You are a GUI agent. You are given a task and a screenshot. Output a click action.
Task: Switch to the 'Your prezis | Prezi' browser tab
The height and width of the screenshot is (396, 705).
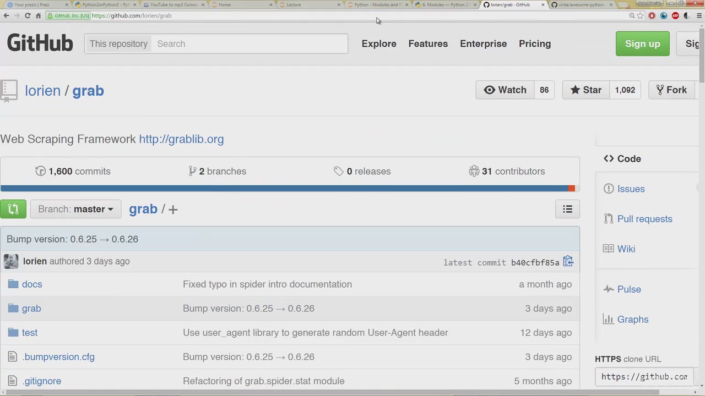tap(36, 4)
